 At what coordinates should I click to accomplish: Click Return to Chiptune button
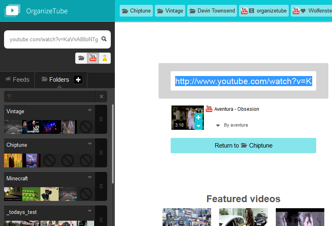pyautogui.click(x=243, y=146)
